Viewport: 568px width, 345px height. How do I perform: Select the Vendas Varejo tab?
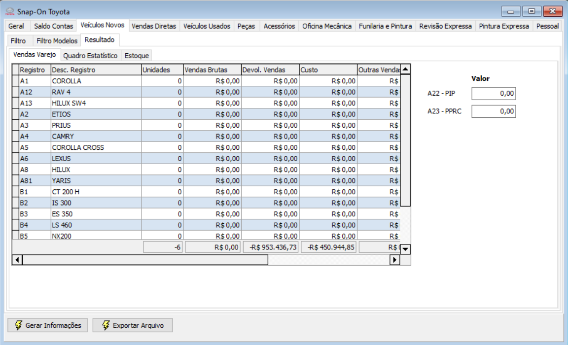35,55
